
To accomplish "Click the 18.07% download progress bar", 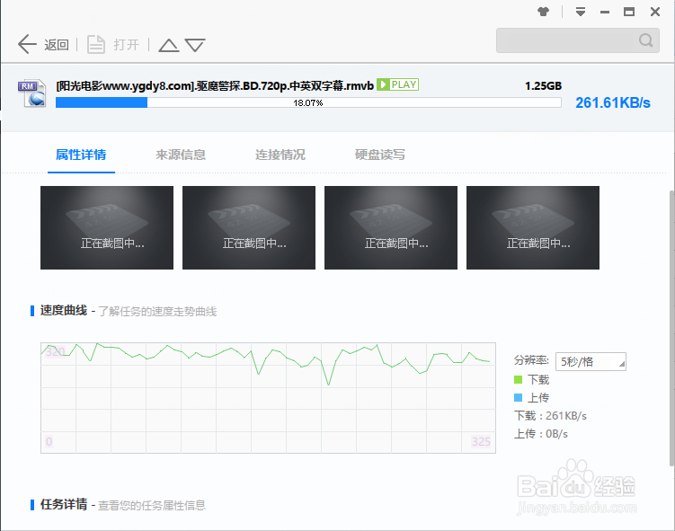I will (308, 102).
